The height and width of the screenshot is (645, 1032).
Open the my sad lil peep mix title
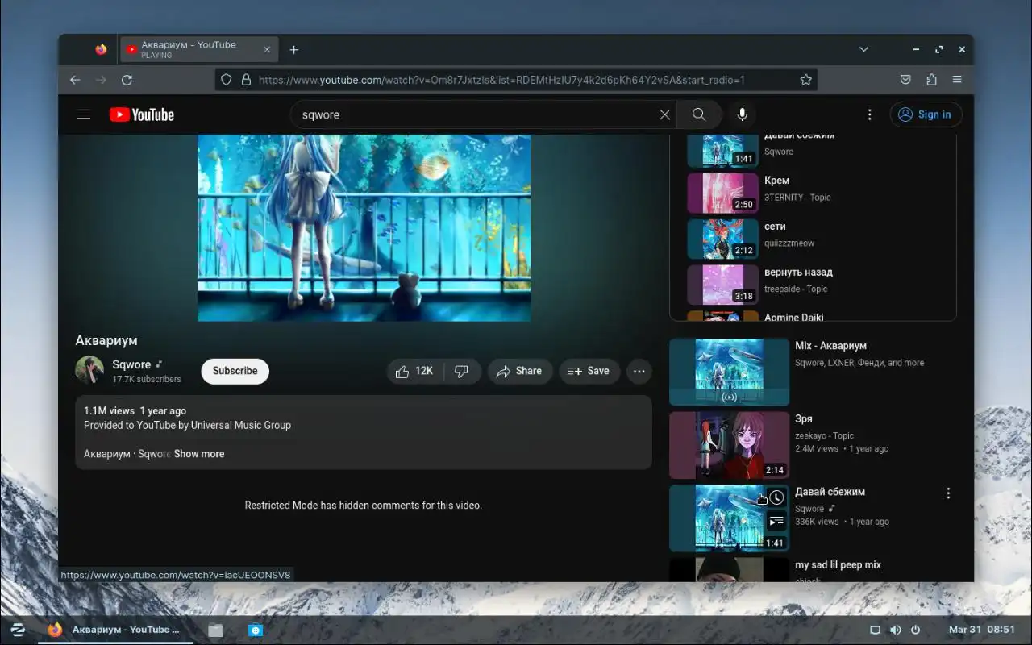(838, 565)
